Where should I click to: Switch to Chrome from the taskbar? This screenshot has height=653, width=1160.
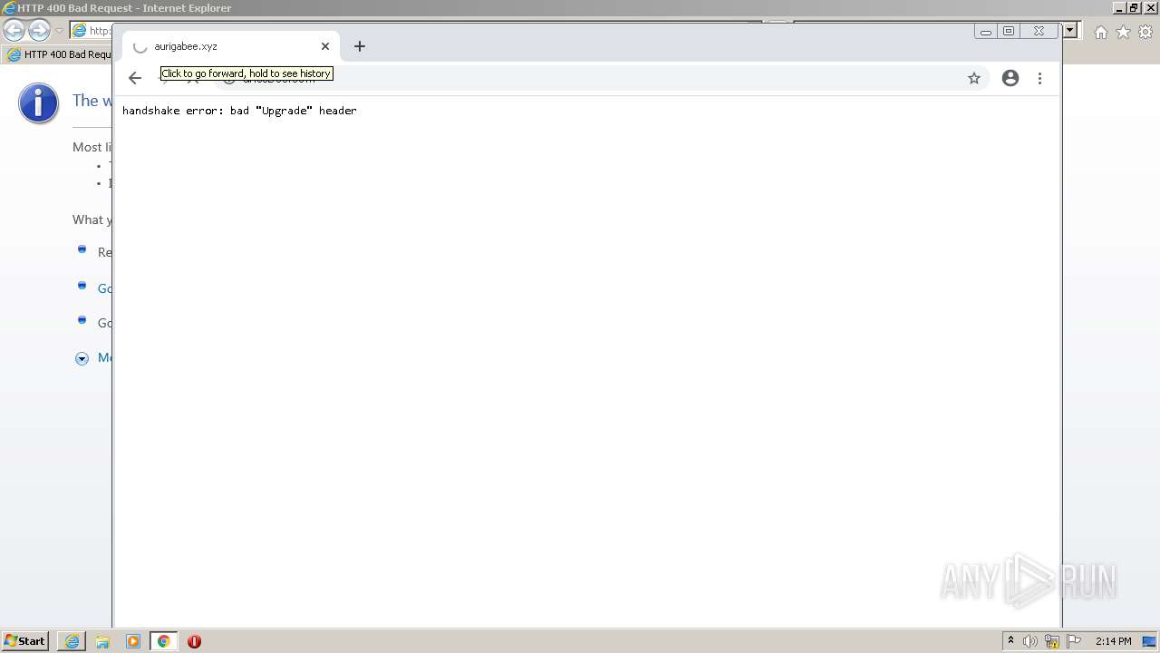point(163,641)
